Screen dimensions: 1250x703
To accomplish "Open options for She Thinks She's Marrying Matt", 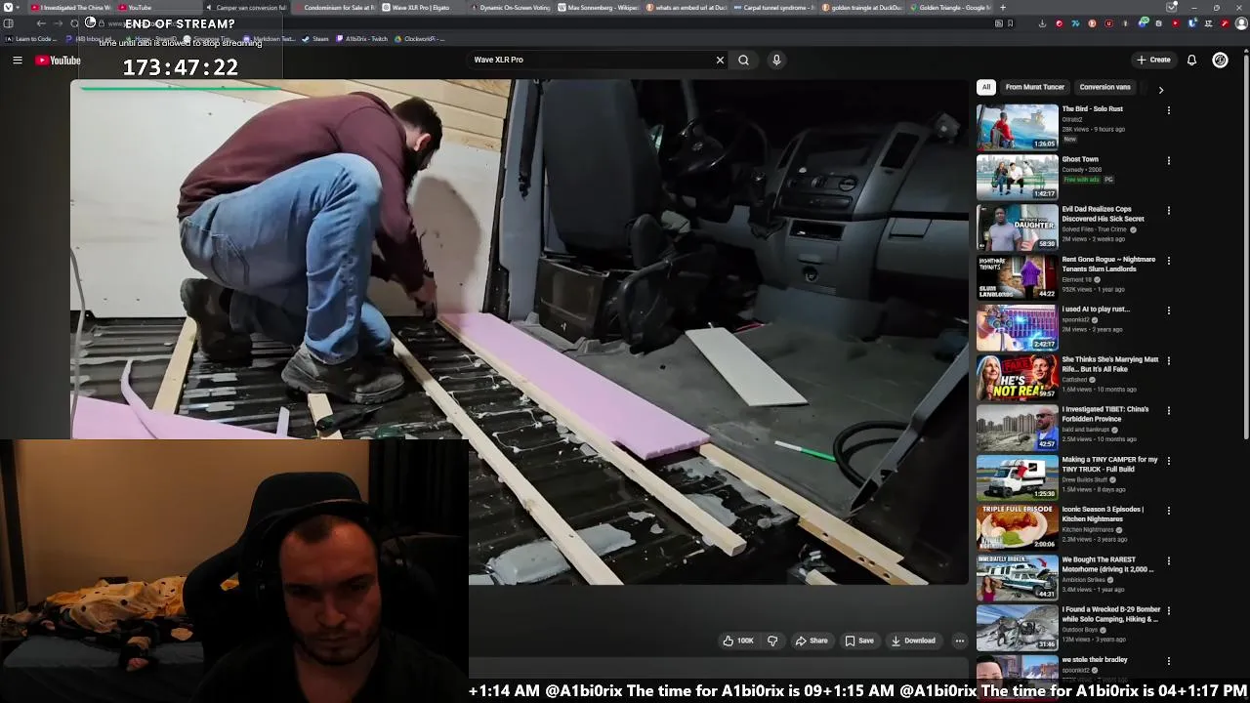I will tap(1168, 360).
